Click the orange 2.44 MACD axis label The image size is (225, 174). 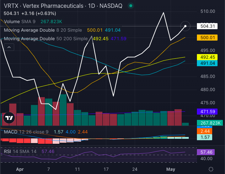204,131
